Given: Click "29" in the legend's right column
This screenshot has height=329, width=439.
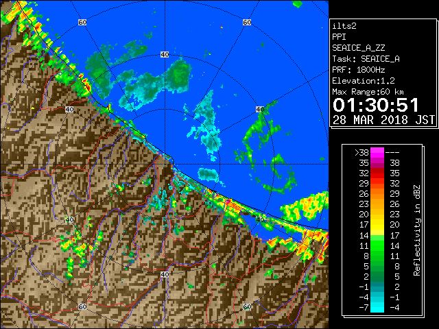Looking at the screenshot, I should tap(394, 193).
